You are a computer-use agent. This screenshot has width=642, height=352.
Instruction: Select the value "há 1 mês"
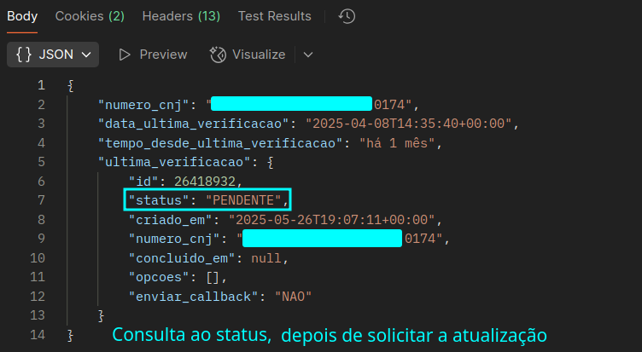[397, 143]
